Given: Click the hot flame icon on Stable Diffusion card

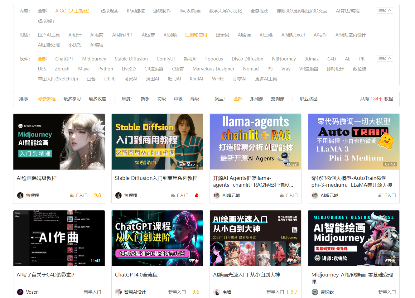Looking at the screenshot, I should (197, 195).
